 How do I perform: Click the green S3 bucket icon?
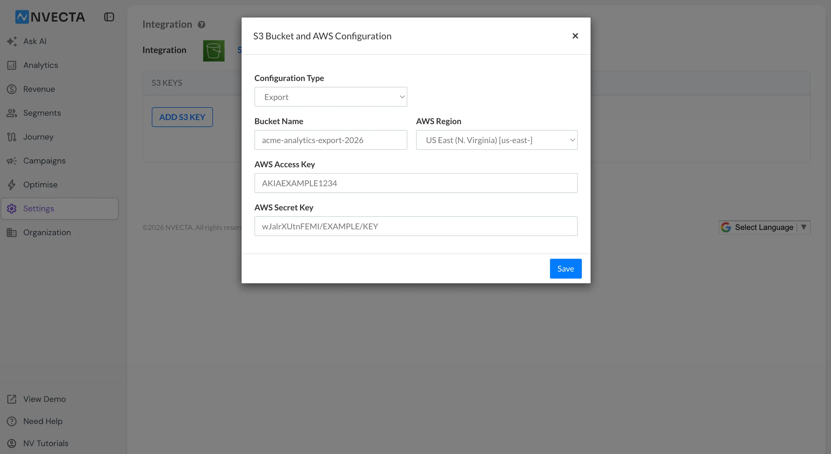coord(214,51)
